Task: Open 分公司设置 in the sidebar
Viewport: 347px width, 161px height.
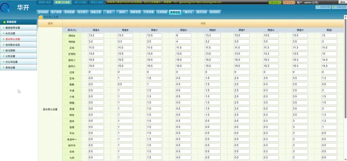Action: 18,62
